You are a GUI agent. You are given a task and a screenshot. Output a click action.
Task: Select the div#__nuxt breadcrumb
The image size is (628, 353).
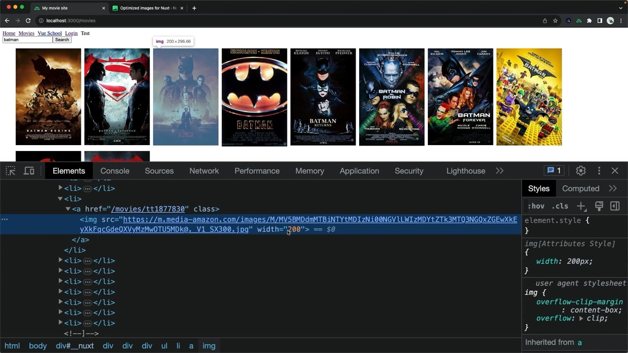pyautogui.click(x=75, y=346)
